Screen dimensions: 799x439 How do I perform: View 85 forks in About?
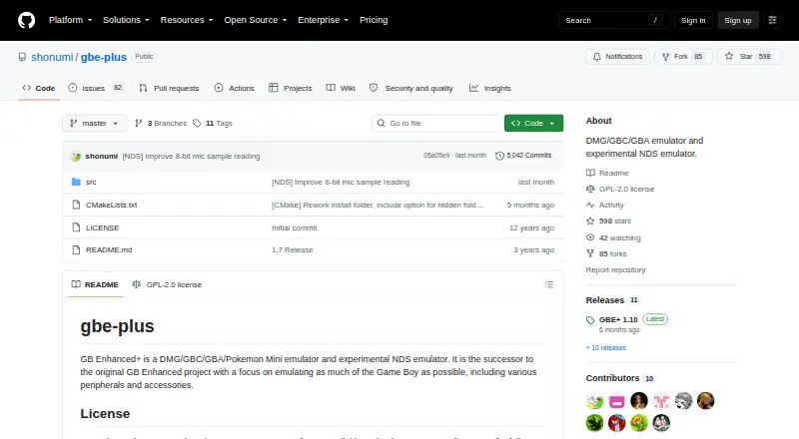click(x=606, y=253)
